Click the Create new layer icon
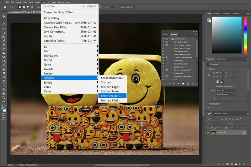Image resolution: width=251 pixels, height=167 pixels. [241, 164]
